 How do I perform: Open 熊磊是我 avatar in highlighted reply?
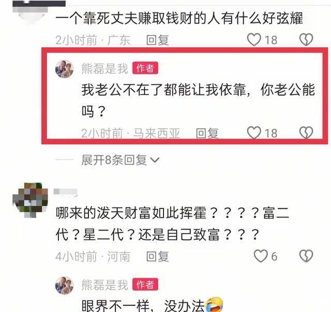pyautogui.click(x=64, y=69)
